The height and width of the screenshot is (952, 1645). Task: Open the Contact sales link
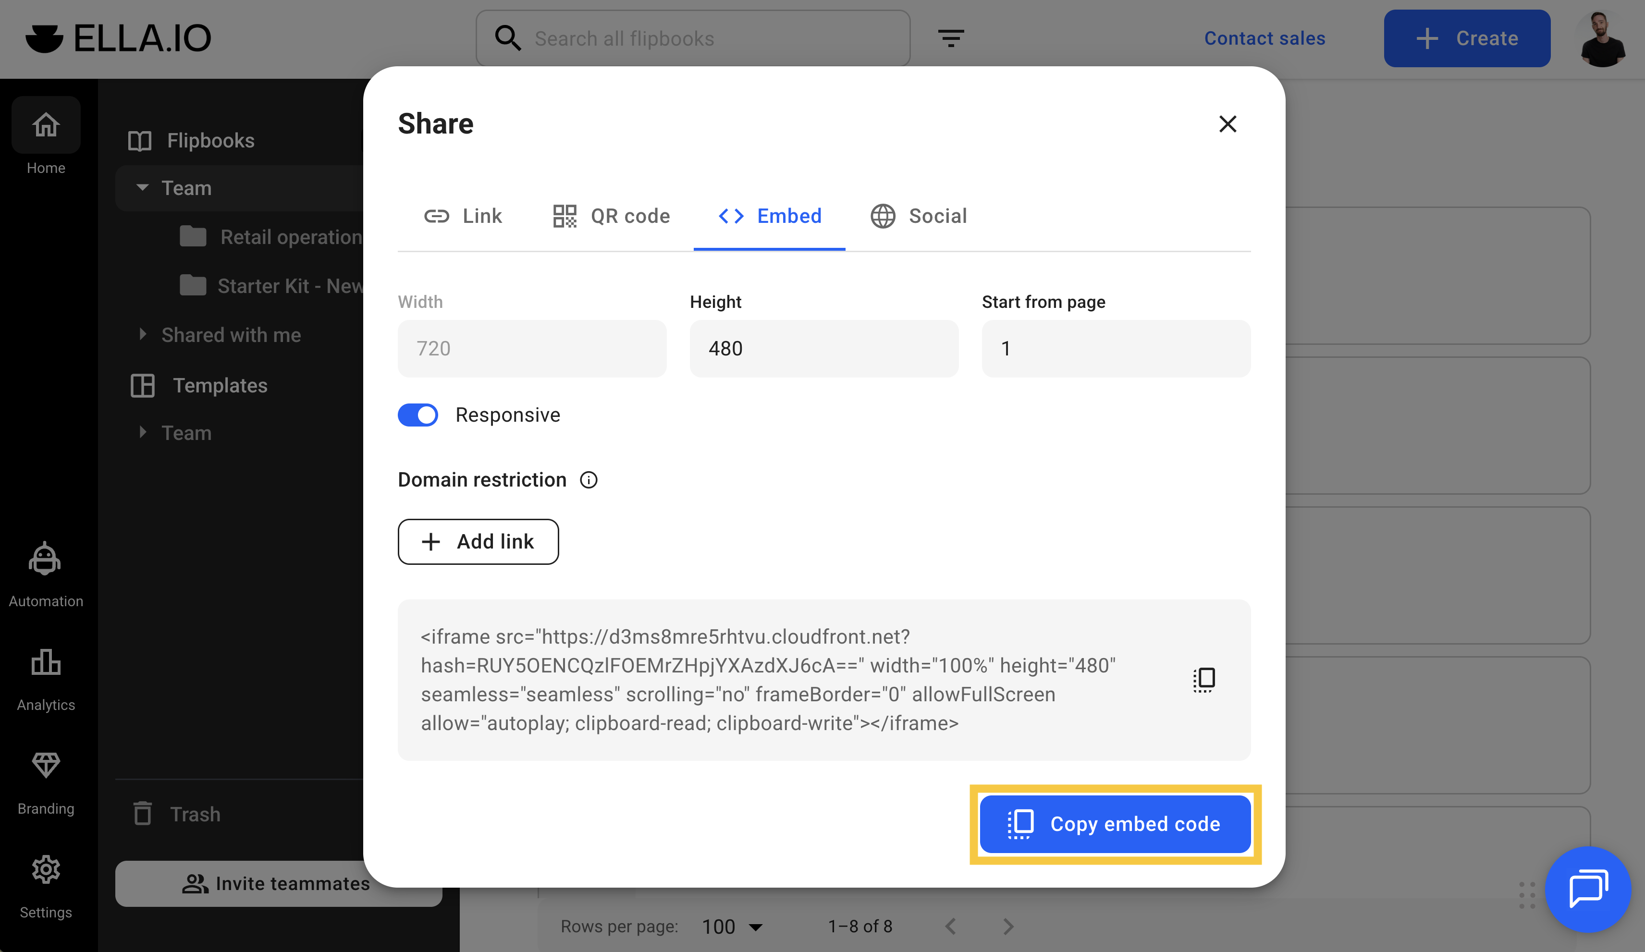1264,38
